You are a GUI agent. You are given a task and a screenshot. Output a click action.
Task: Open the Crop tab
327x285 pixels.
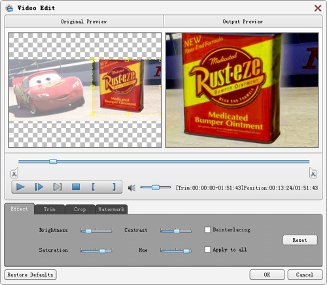point(80,209)
